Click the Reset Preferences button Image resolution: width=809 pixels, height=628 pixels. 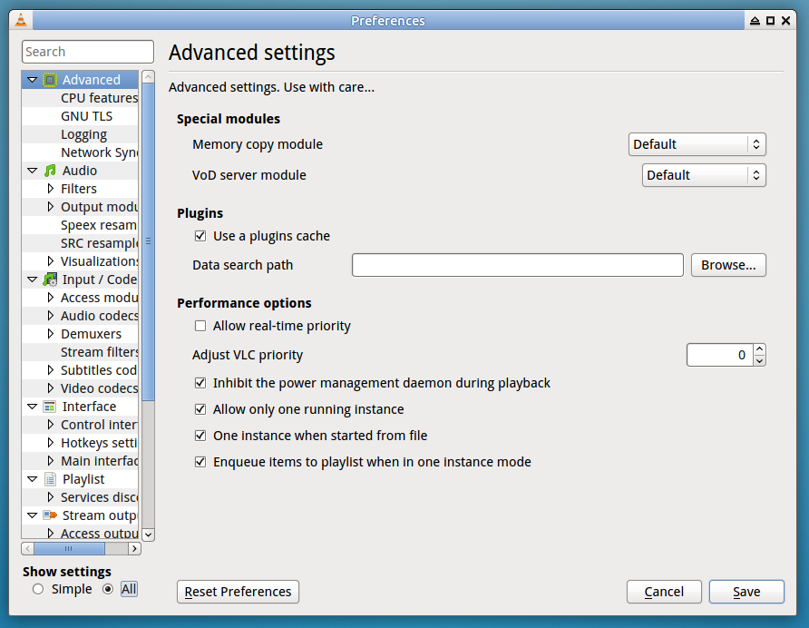(x=238, y=592)
